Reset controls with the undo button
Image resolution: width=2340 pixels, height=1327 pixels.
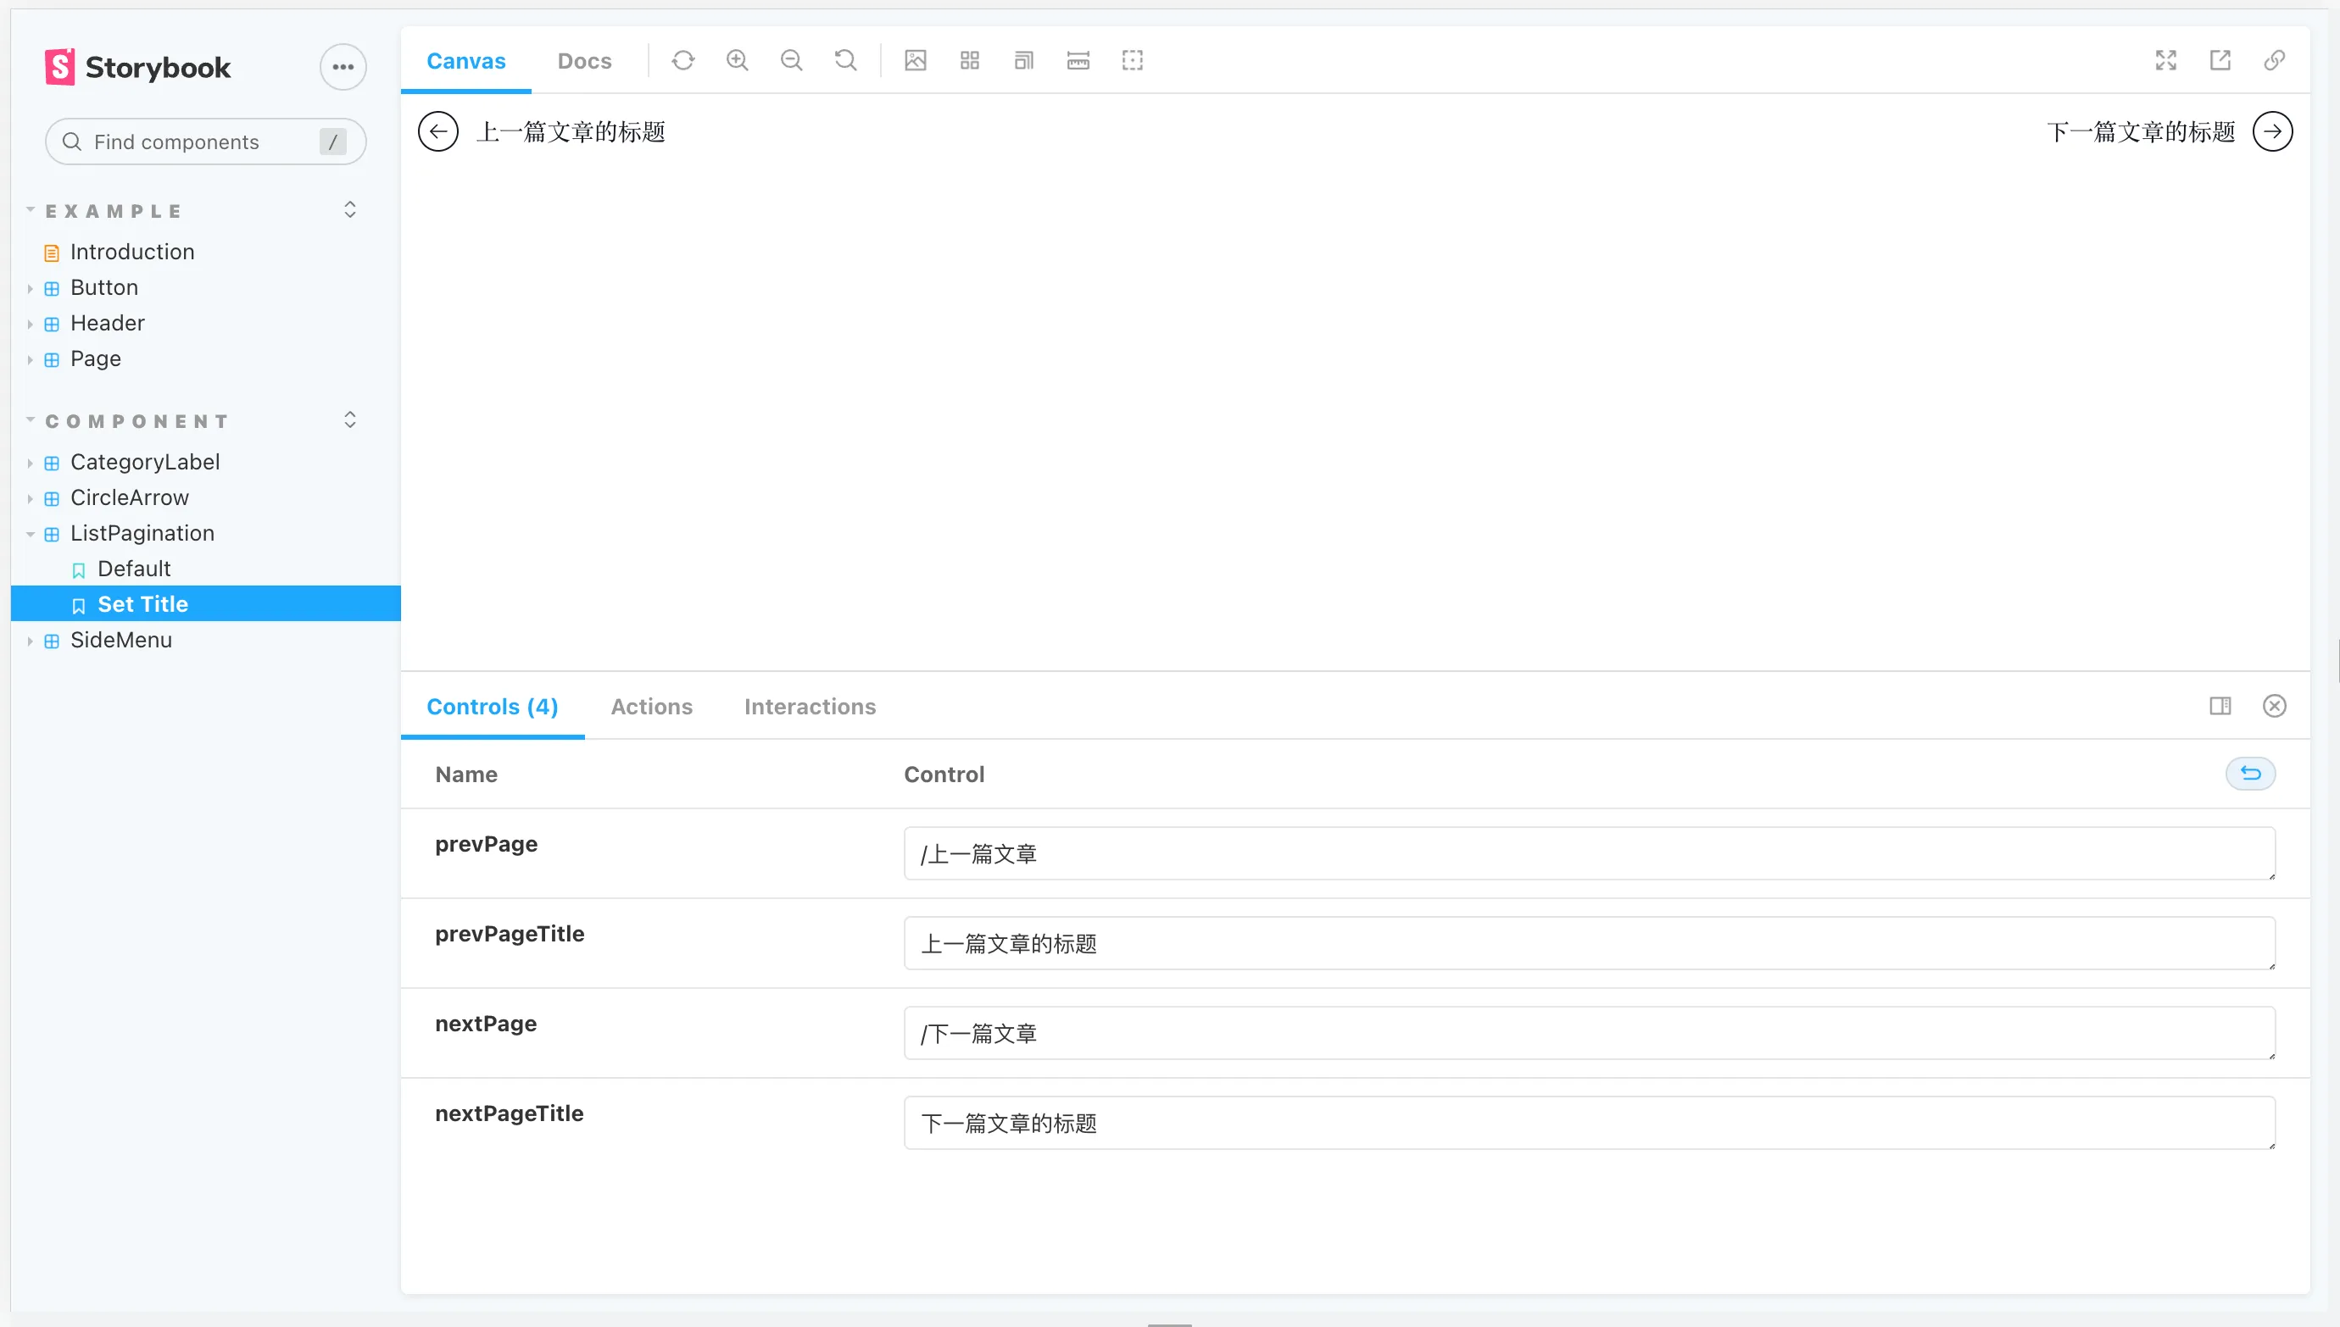pos(2250,774)
